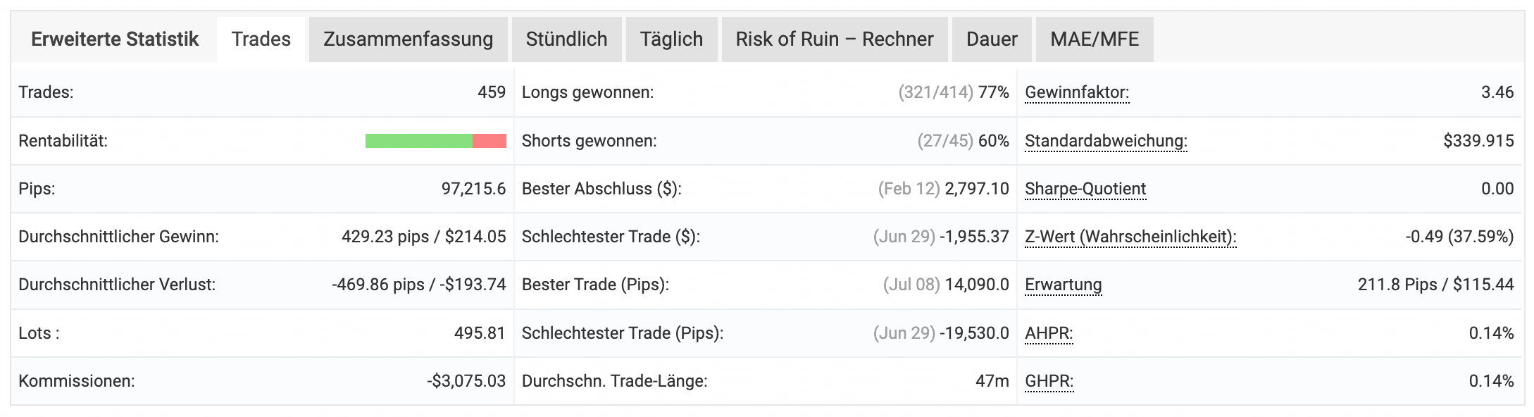Click the Gewinnfaktor label link
This screenshot has height=417, width=1534.
tap(1077, 92)
